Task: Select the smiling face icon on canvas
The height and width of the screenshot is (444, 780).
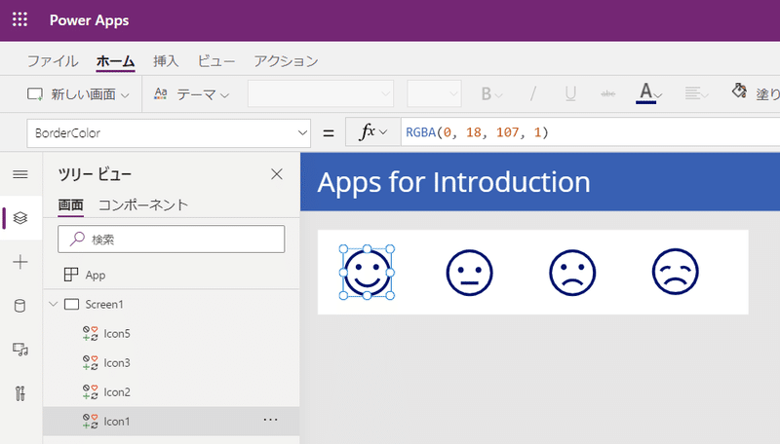Action: click(x=367, y=273)
